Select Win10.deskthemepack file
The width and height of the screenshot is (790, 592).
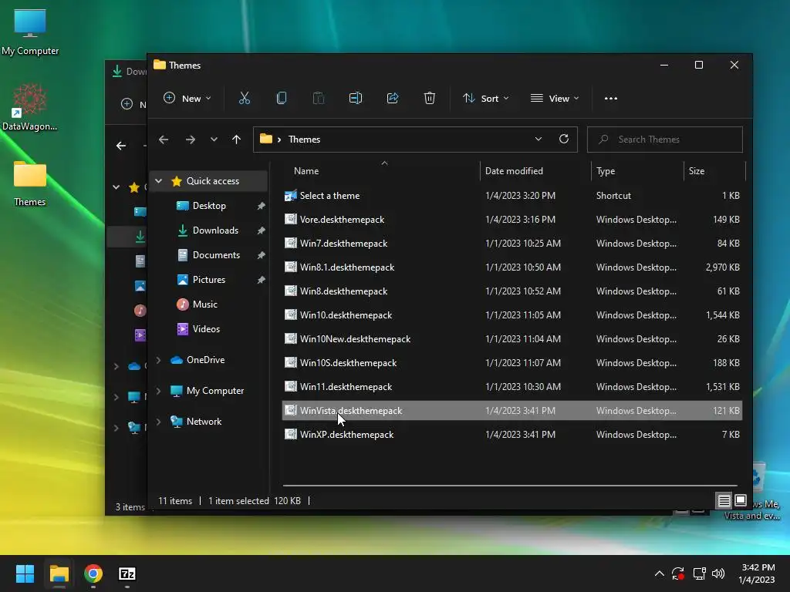click(x=512, y=314)
